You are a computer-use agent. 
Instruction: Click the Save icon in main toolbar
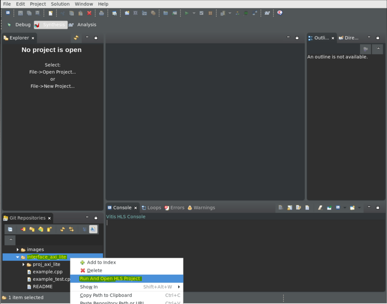[x=21, y=13]
